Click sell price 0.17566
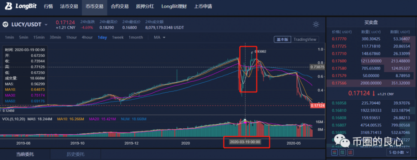Viewport: 417px width, 160px height. pos(339,83)
